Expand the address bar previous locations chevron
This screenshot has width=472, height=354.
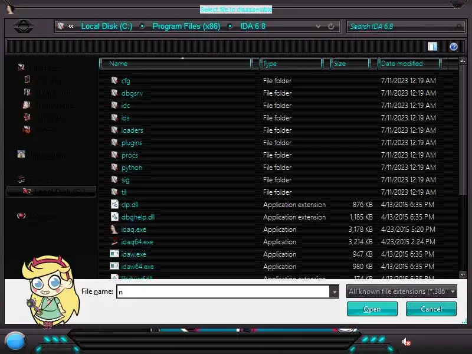click(318, 27)
